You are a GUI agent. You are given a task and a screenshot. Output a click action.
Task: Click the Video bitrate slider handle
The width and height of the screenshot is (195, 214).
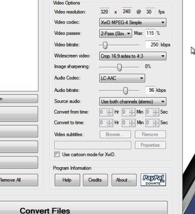[x=105, y=45]
